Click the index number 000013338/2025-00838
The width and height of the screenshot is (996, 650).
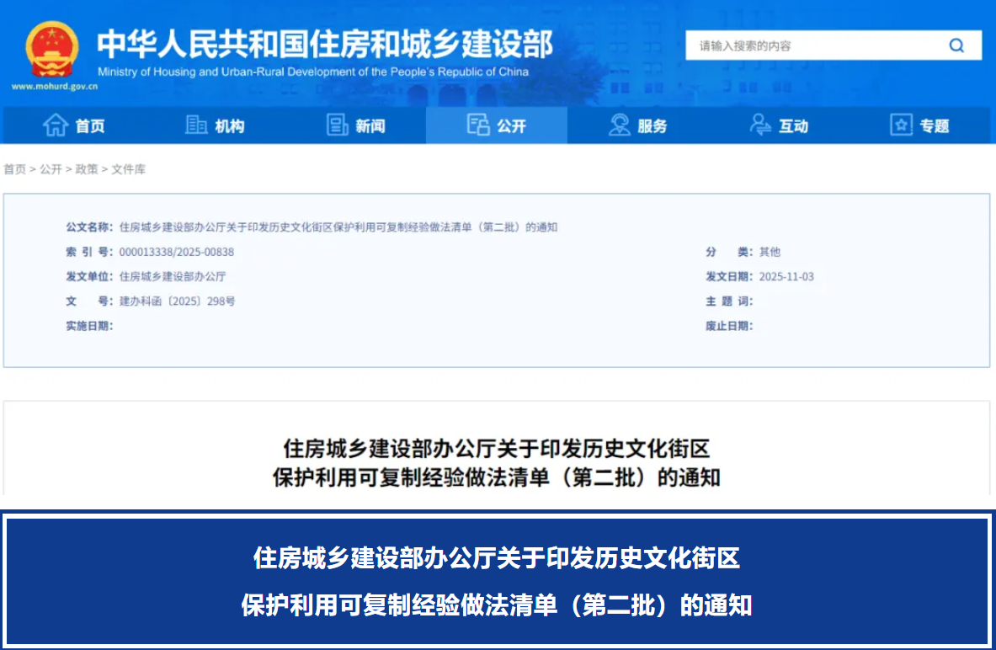point(177,252)
